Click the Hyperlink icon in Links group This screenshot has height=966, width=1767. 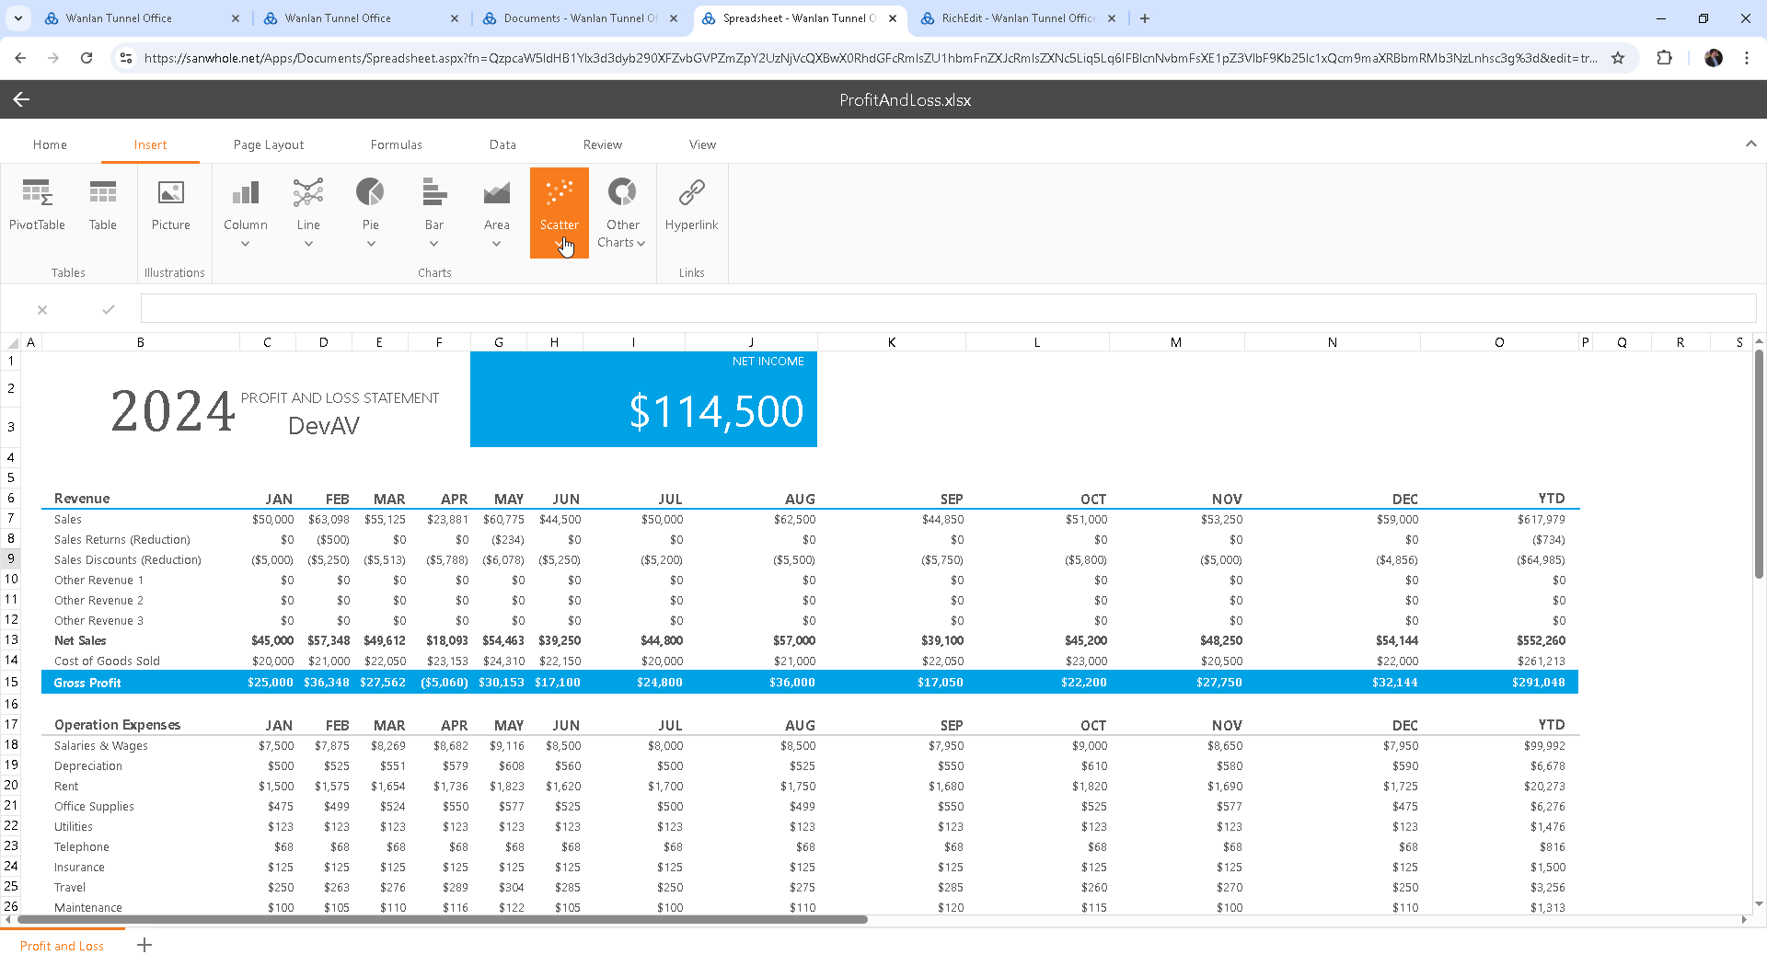[691, 192]
